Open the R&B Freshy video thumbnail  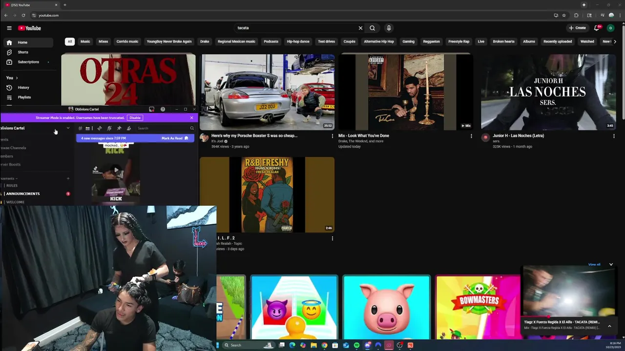point(267,195)
